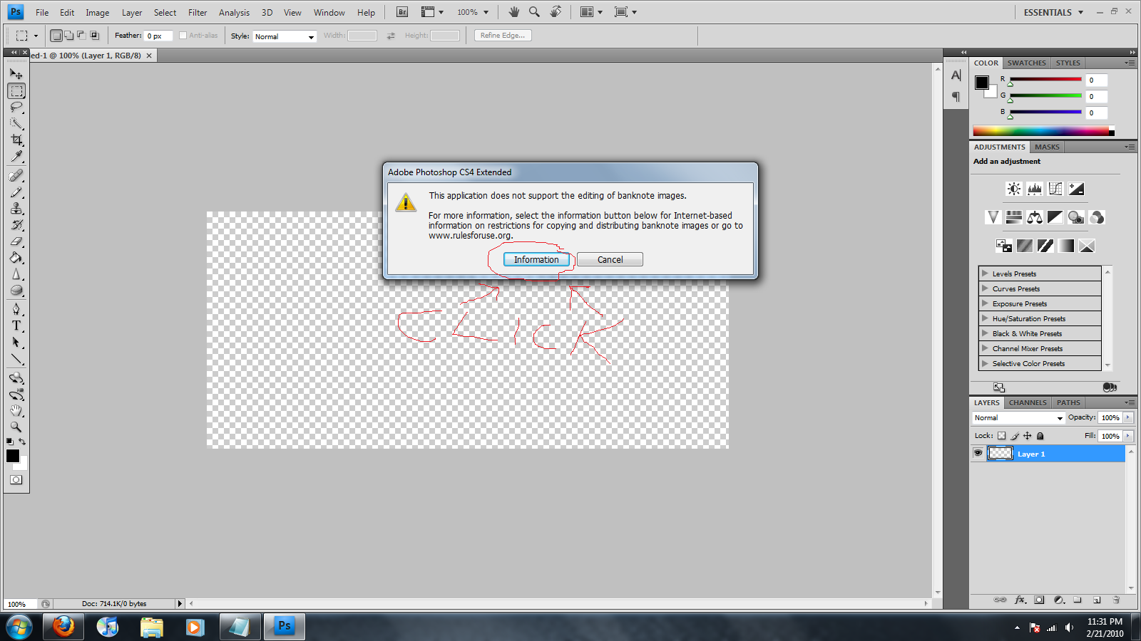Select the History Brush tool
1141x641 pixels.
16,225
